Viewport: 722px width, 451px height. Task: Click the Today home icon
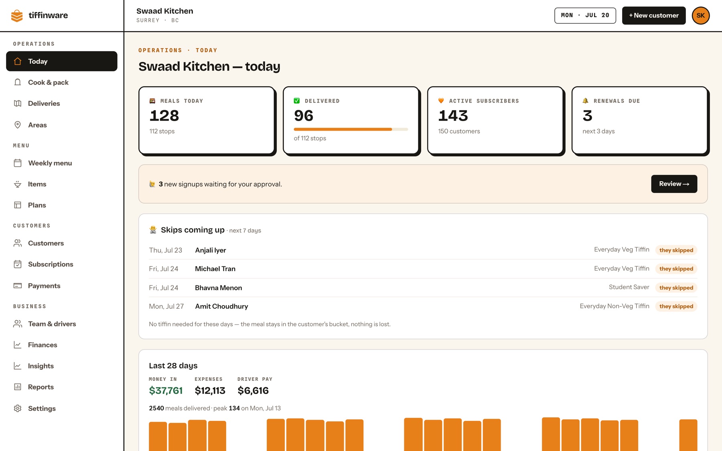pos(18,61)
